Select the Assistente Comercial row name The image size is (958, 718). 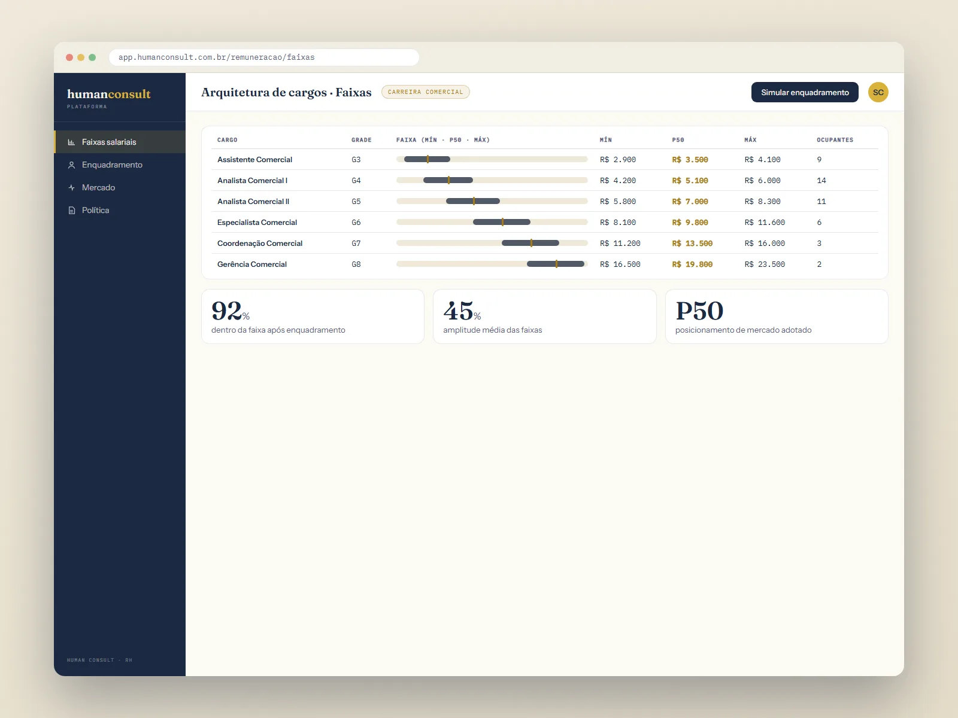(254, 160)
